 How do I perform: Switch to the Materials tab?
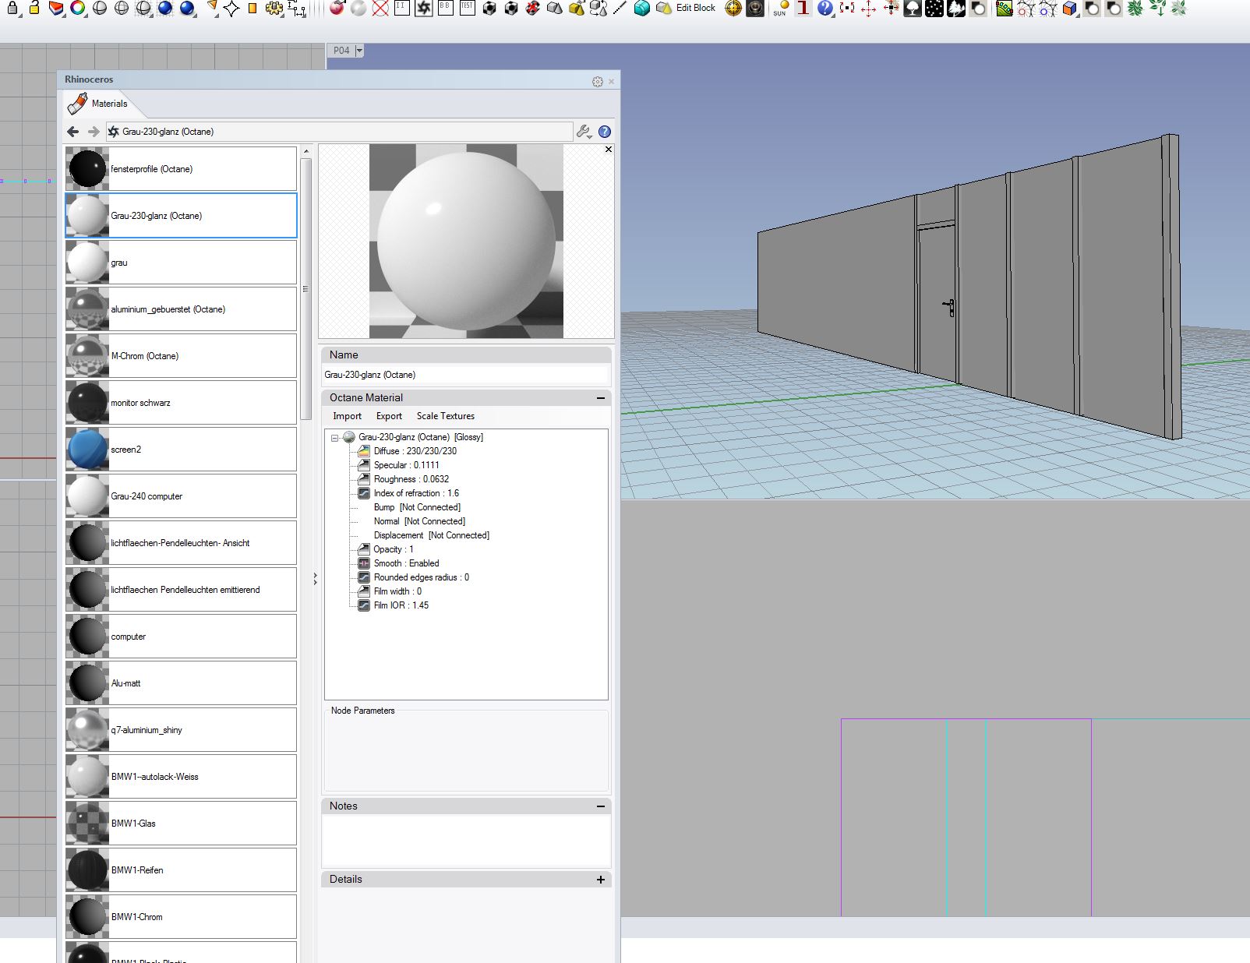click(97, 104)
